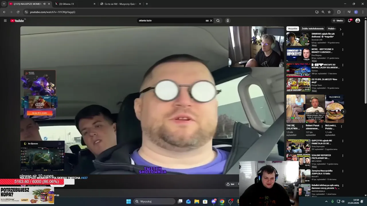Viewport: 367px width, 206px height.
Task: Like the video with thumbs-up 364
Action: [x=230, y=184]
